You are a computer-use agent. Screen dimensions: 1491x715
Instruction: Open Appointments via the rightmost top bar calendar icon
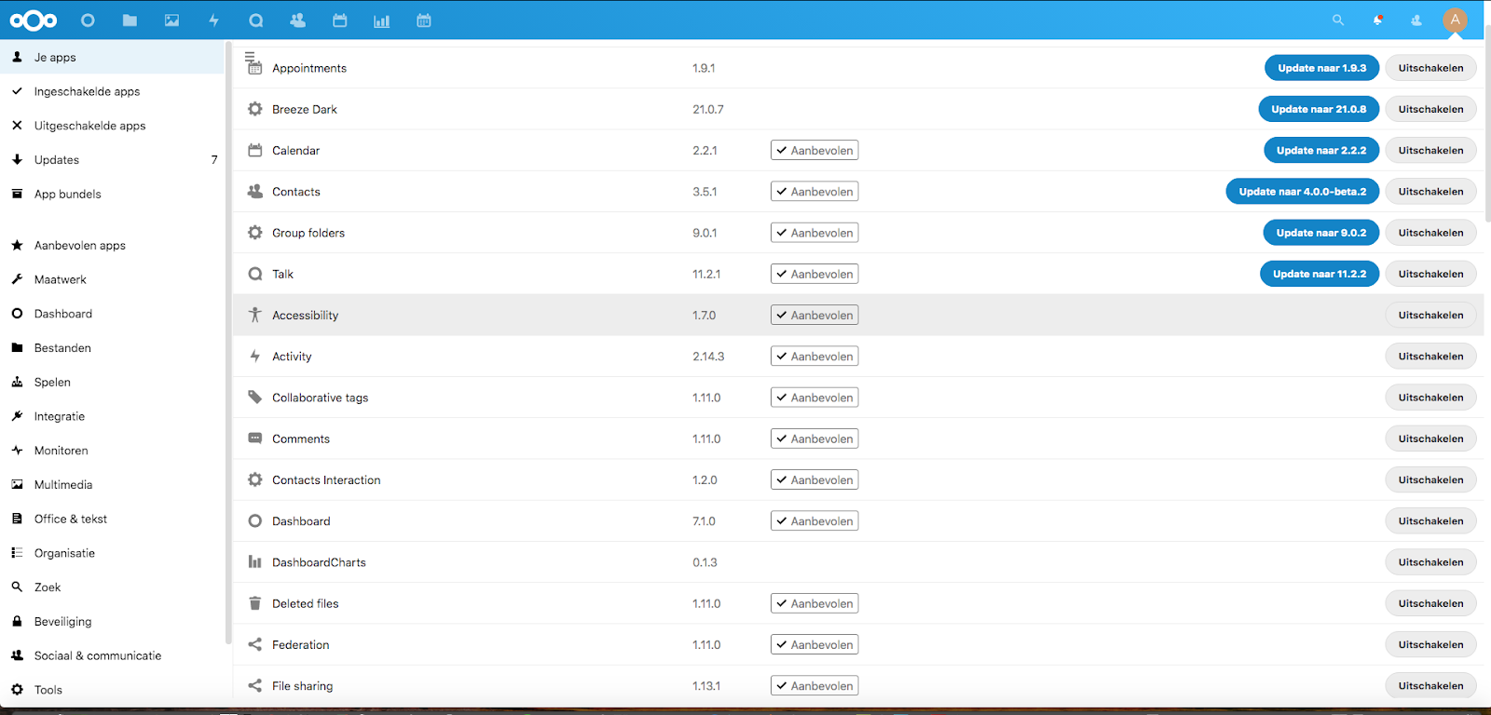click(x=424, y=20)
